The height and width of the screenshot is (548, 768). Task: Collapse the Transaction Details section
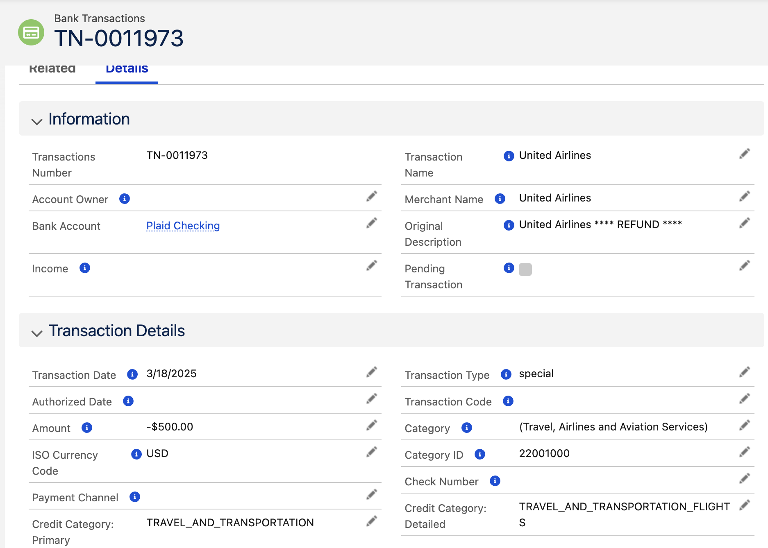coord(37,333)
